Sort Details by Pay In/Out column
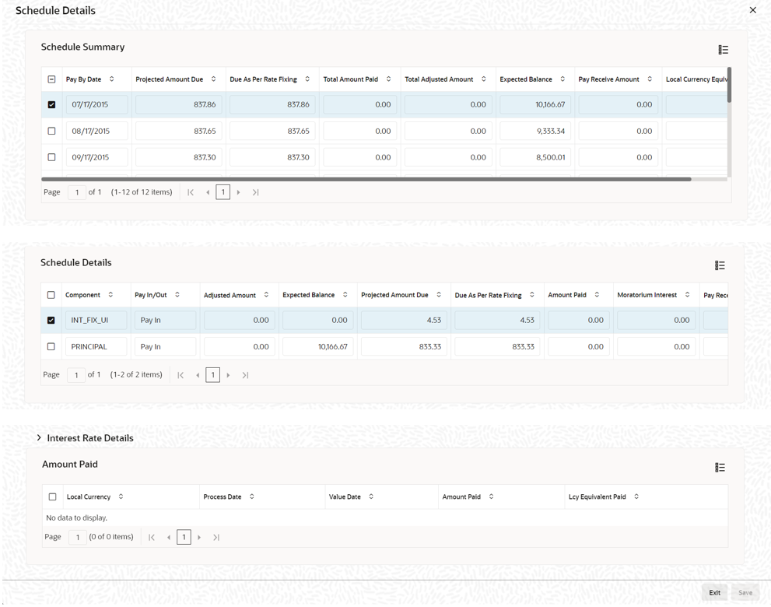This screenshot has height=607, width=771. (177, 295)
